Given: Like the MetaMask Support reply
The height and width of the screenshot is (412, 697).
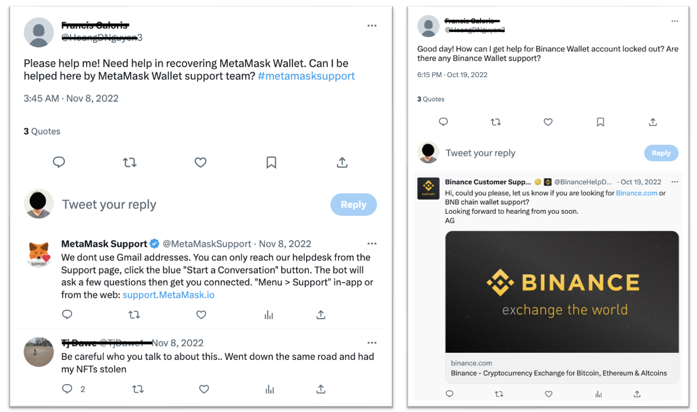Looking at the screenshot, I should click(202, 315).
